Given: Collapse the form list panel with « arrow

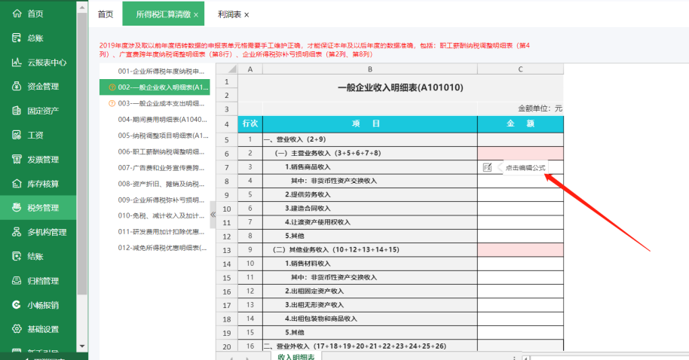Looking at the screenshot, I should point(213,215).
